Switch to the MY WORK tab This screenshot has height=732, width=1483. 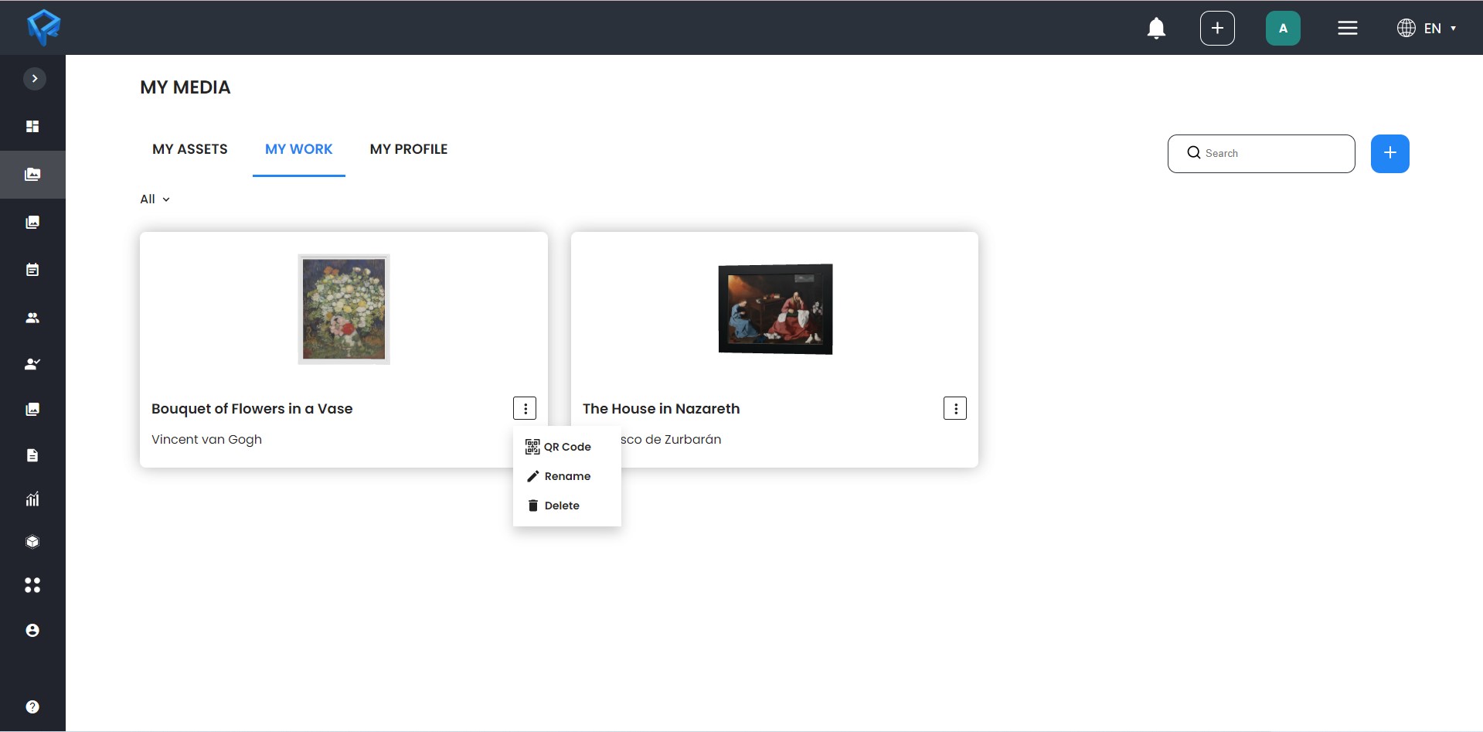coord(299,149)
